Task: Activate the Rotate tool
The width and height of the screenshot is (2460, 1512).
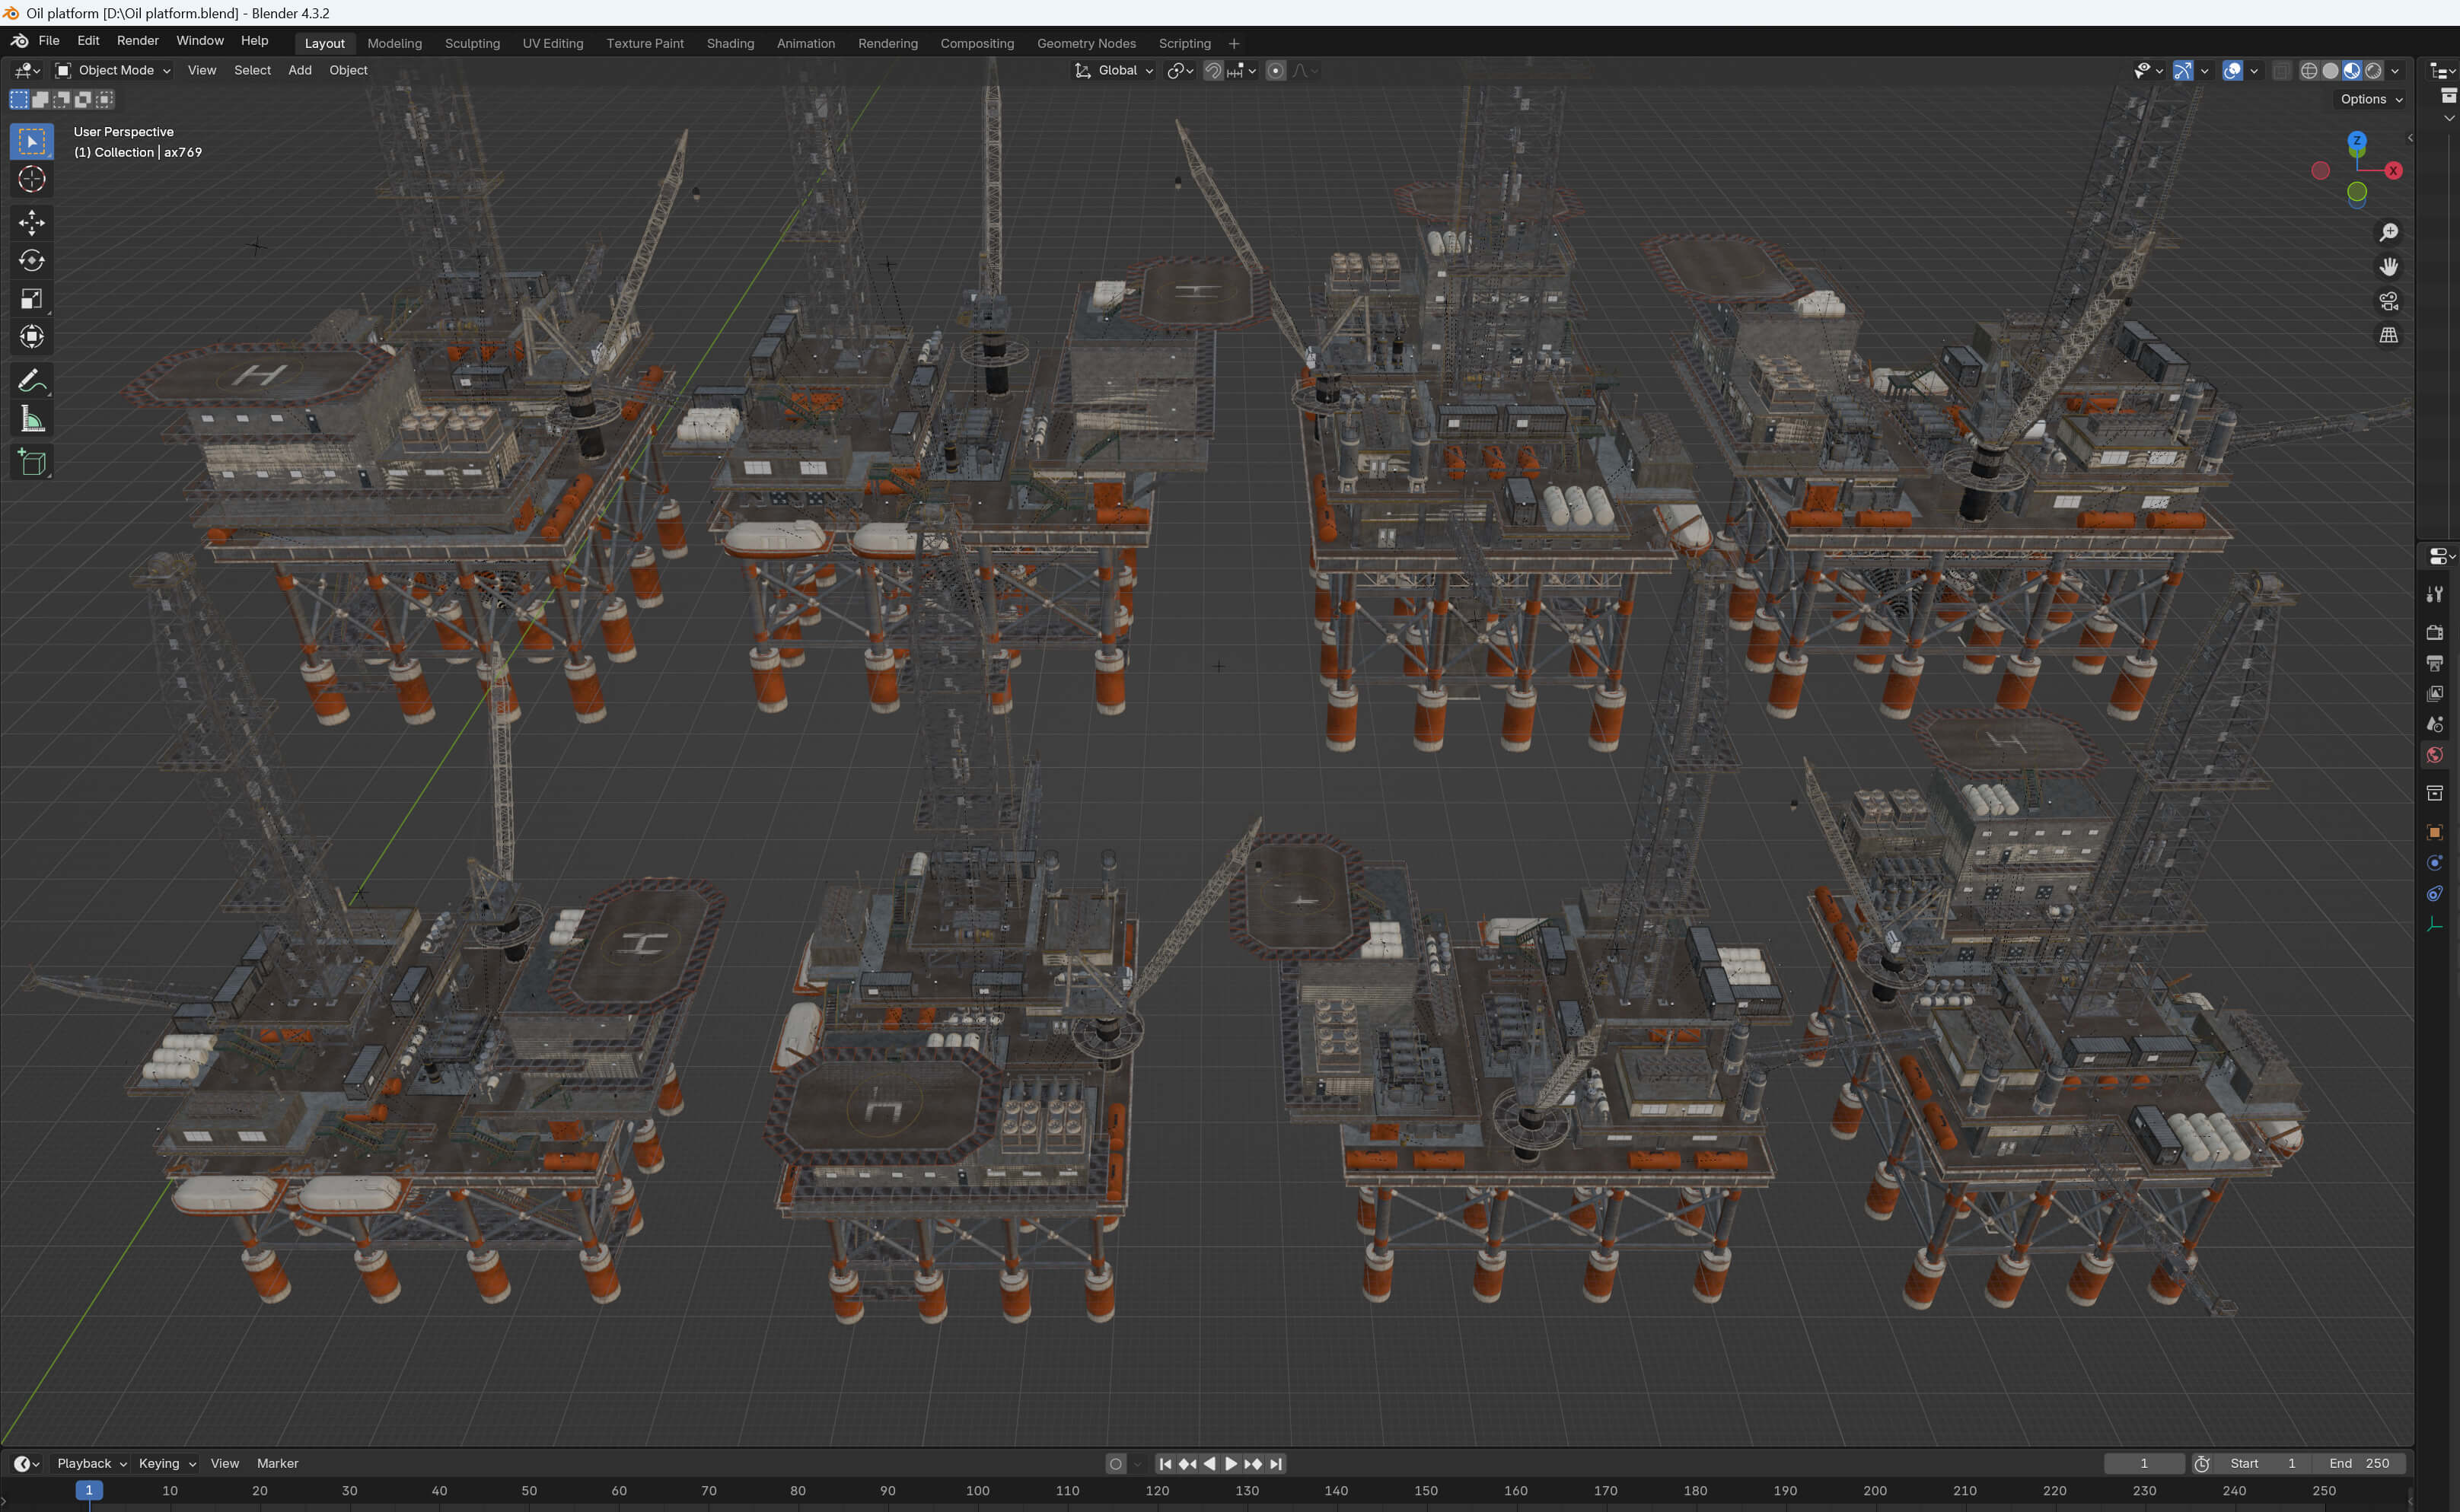Action: click(31, 261)
